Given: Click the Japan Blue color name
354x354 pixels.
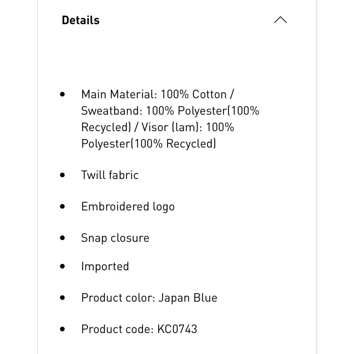Looking at the screenshot, I should pos(188,298).
